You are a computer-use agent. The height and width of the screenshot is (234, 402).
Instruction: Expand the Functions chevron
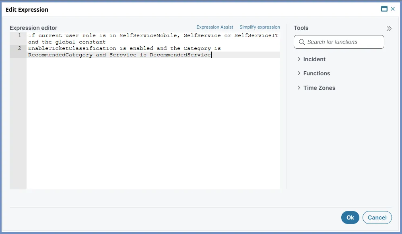click(299, 73)
